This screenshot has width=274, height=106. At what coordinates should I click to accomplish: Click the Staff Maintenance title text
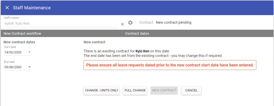click(32, 8)
